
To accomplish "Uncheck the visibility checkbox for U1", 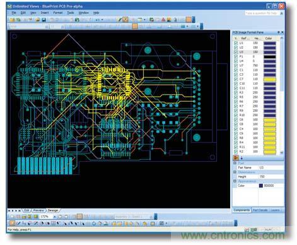I will pos(236,43).
